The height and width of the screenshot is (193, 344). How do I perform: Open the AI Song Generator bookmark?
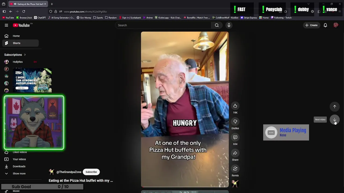coord(61,18)
